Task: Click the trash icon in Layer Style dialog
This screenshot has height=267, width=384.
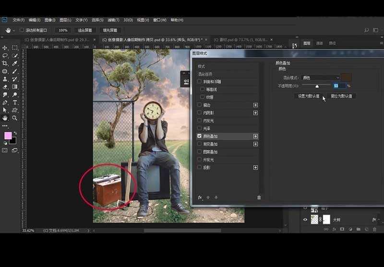Action: pos(259,197)
